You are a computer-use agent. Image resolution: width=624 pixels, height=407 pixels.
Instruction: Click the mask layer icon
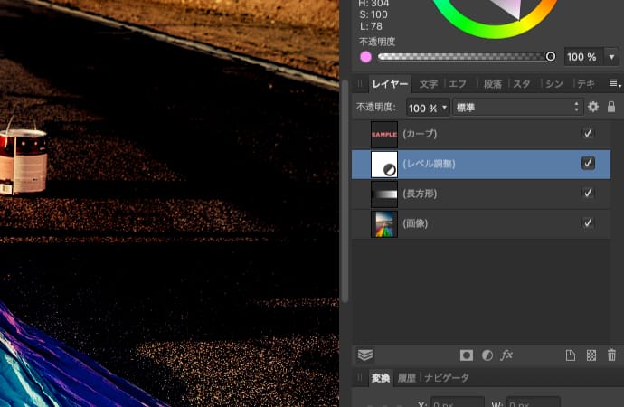pos(467,355)
